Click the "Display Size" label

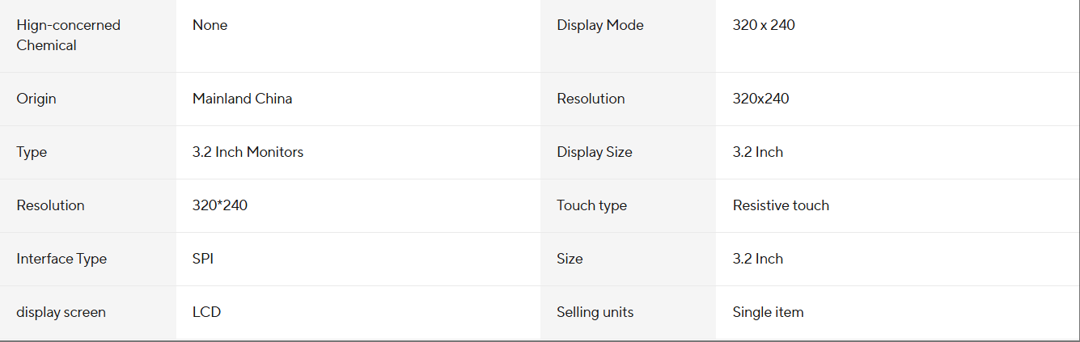pyautogui.click(x=595, y=152)
